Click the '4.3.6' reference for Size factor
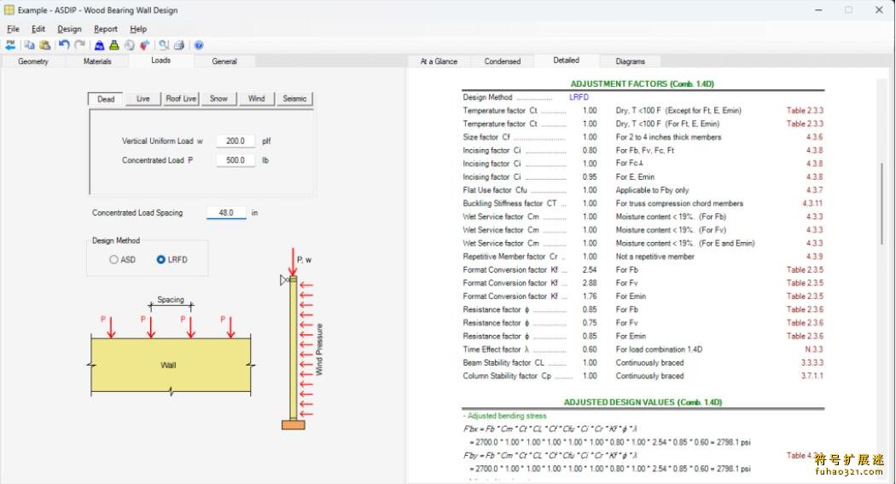The width and height of the screenshot is (896, 484). pos(814,137)
